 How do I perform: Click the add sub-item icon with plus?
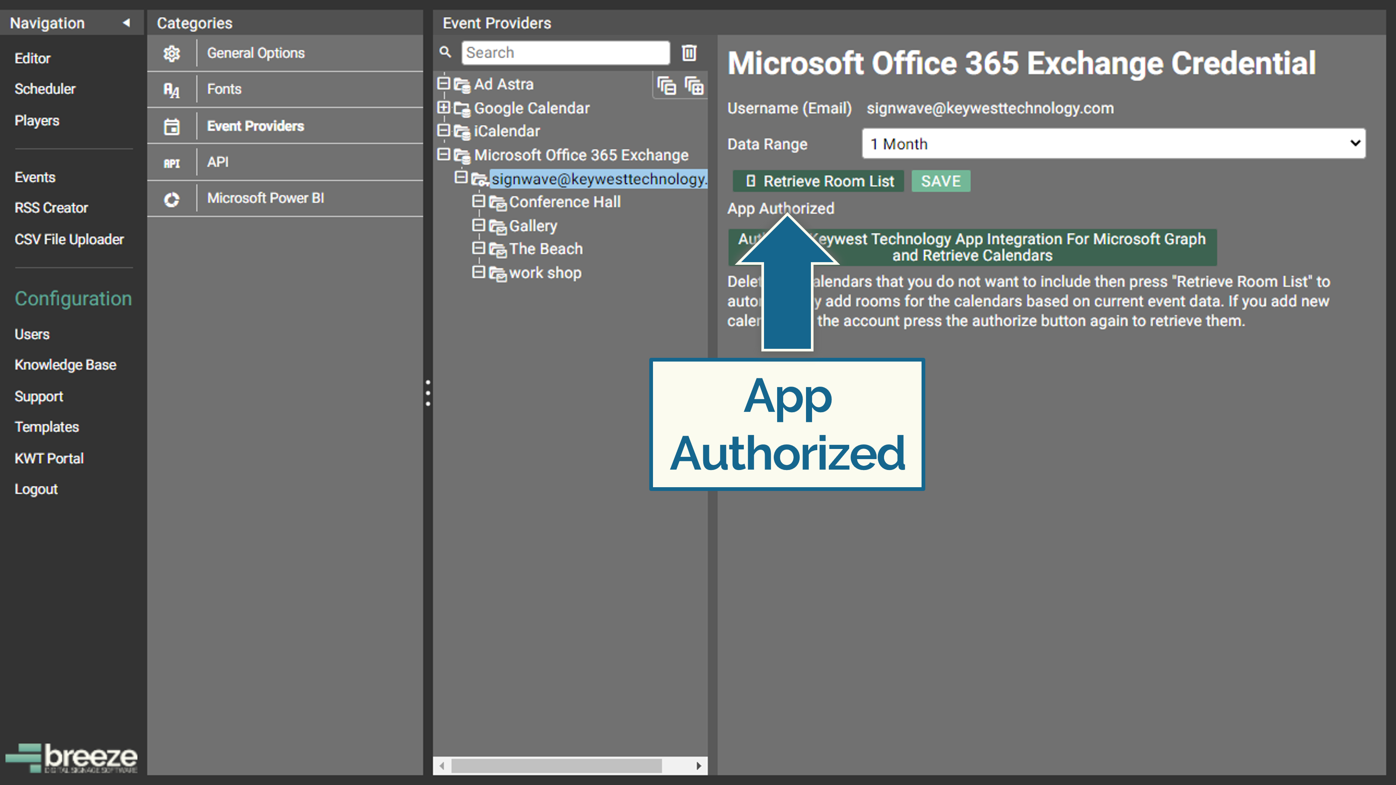pos(694,86)
